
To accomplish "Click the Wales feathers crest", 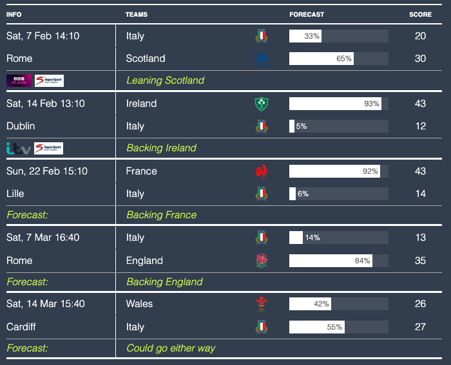I will click(262, 304).
